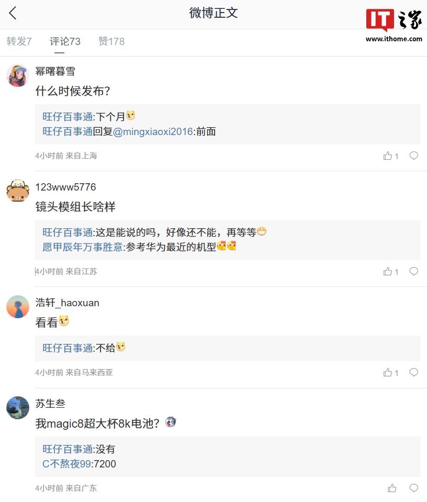This screenshot has height=502, width=427.
Task: Like 浩轩_haoxuan's comment with thumbs-up
Action: [388, 373]
